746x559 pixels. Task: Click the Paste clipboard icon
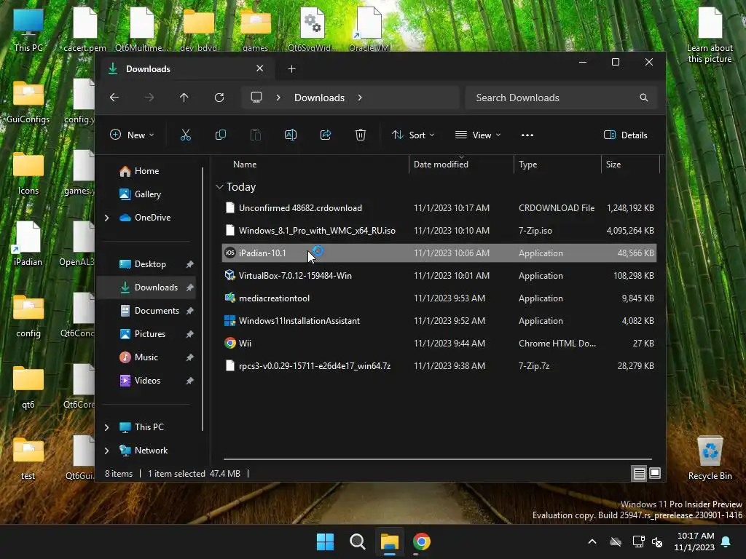point(256,135)
